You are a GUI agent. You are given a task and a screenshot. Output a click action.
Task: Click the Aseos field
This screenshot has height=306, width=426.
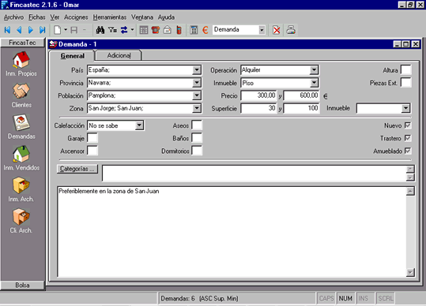click(x=197, y=125)
